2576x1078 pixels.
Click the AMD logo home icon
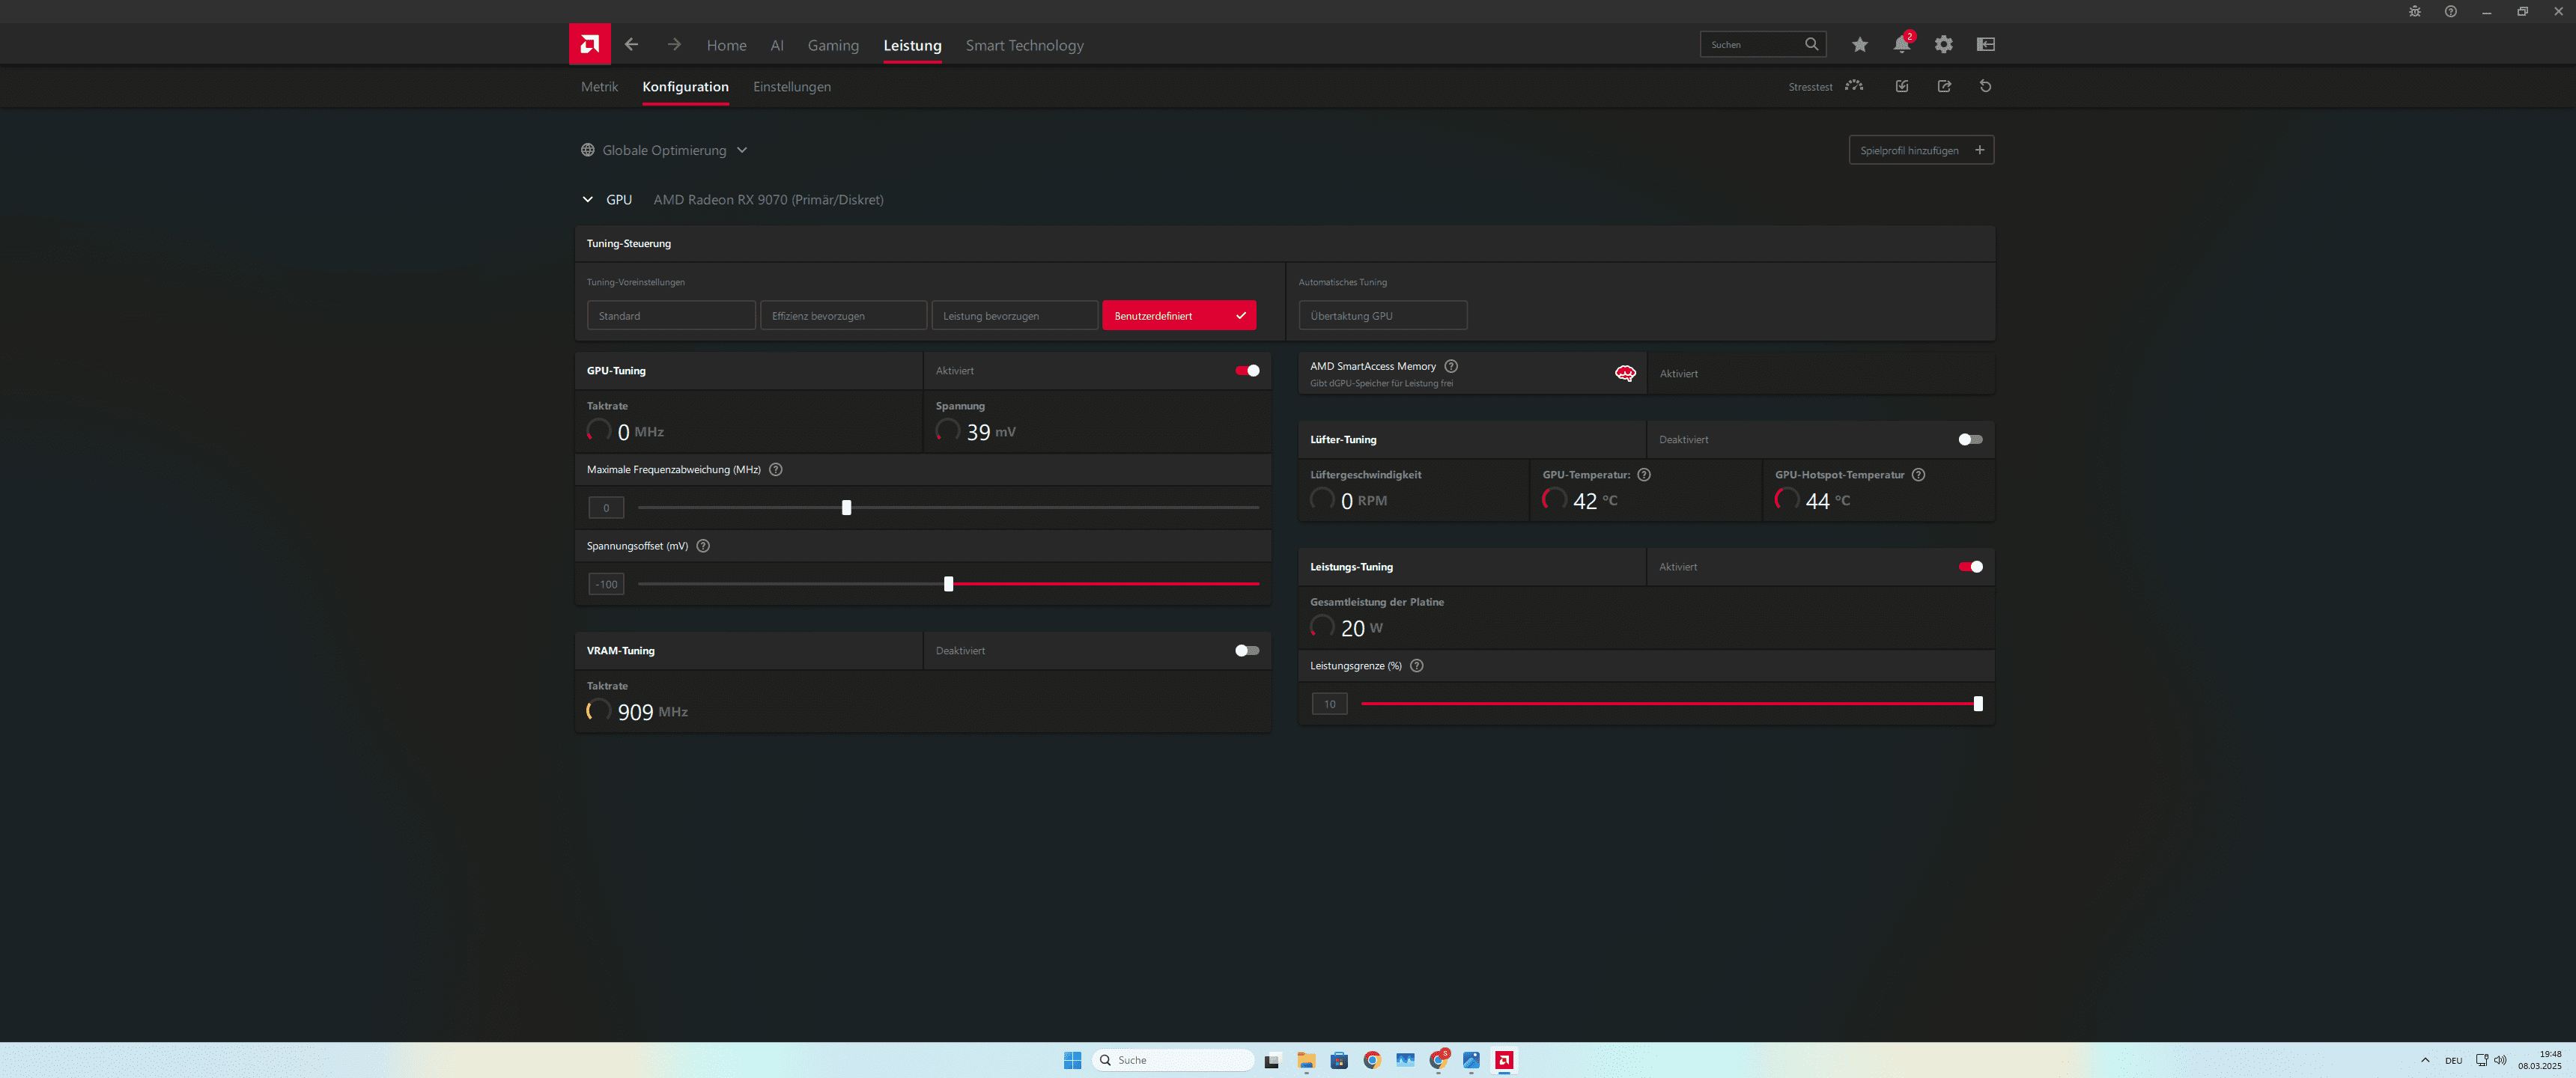589,44
